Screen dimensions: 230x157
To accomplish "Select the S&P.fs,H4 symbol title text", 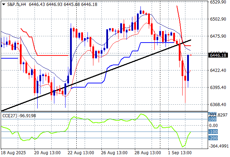I will click(x=17, y=5).
